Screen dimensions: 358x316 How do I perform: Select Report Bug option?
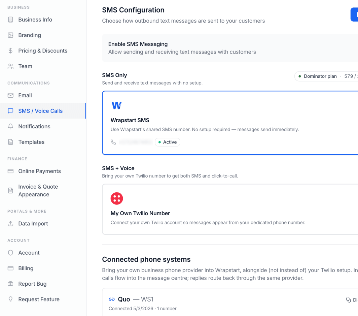point(43,284)
